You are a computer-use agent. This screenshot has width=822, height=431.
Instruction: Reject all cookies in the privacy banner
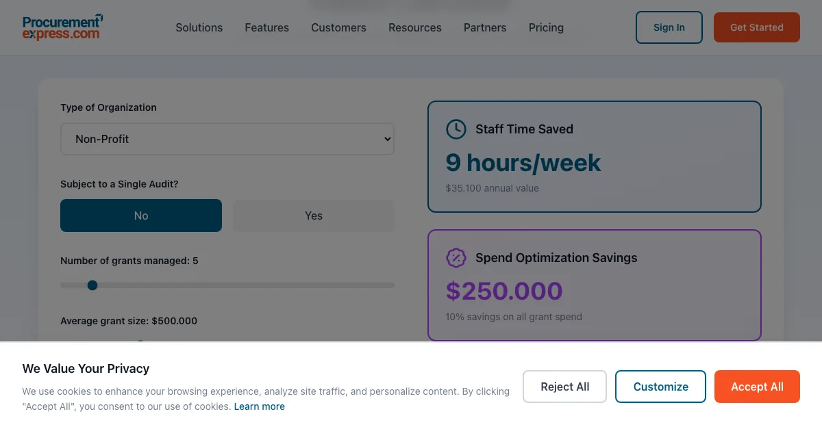tap(564, 387)
